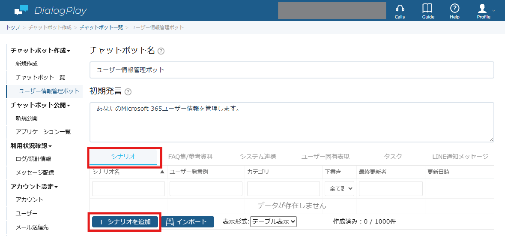Sort by シナリオ名 column arrow
This screenshot has height=236, width=505.
[162, 172]
